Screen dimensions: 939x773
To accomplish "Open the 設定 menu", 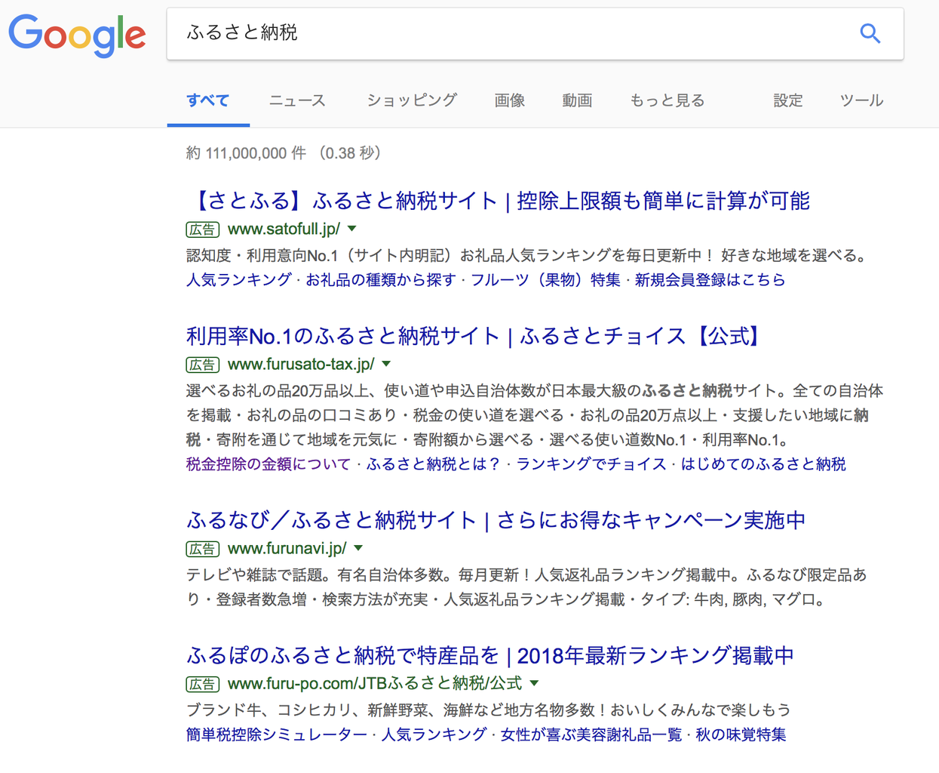I will pos(788,100).
